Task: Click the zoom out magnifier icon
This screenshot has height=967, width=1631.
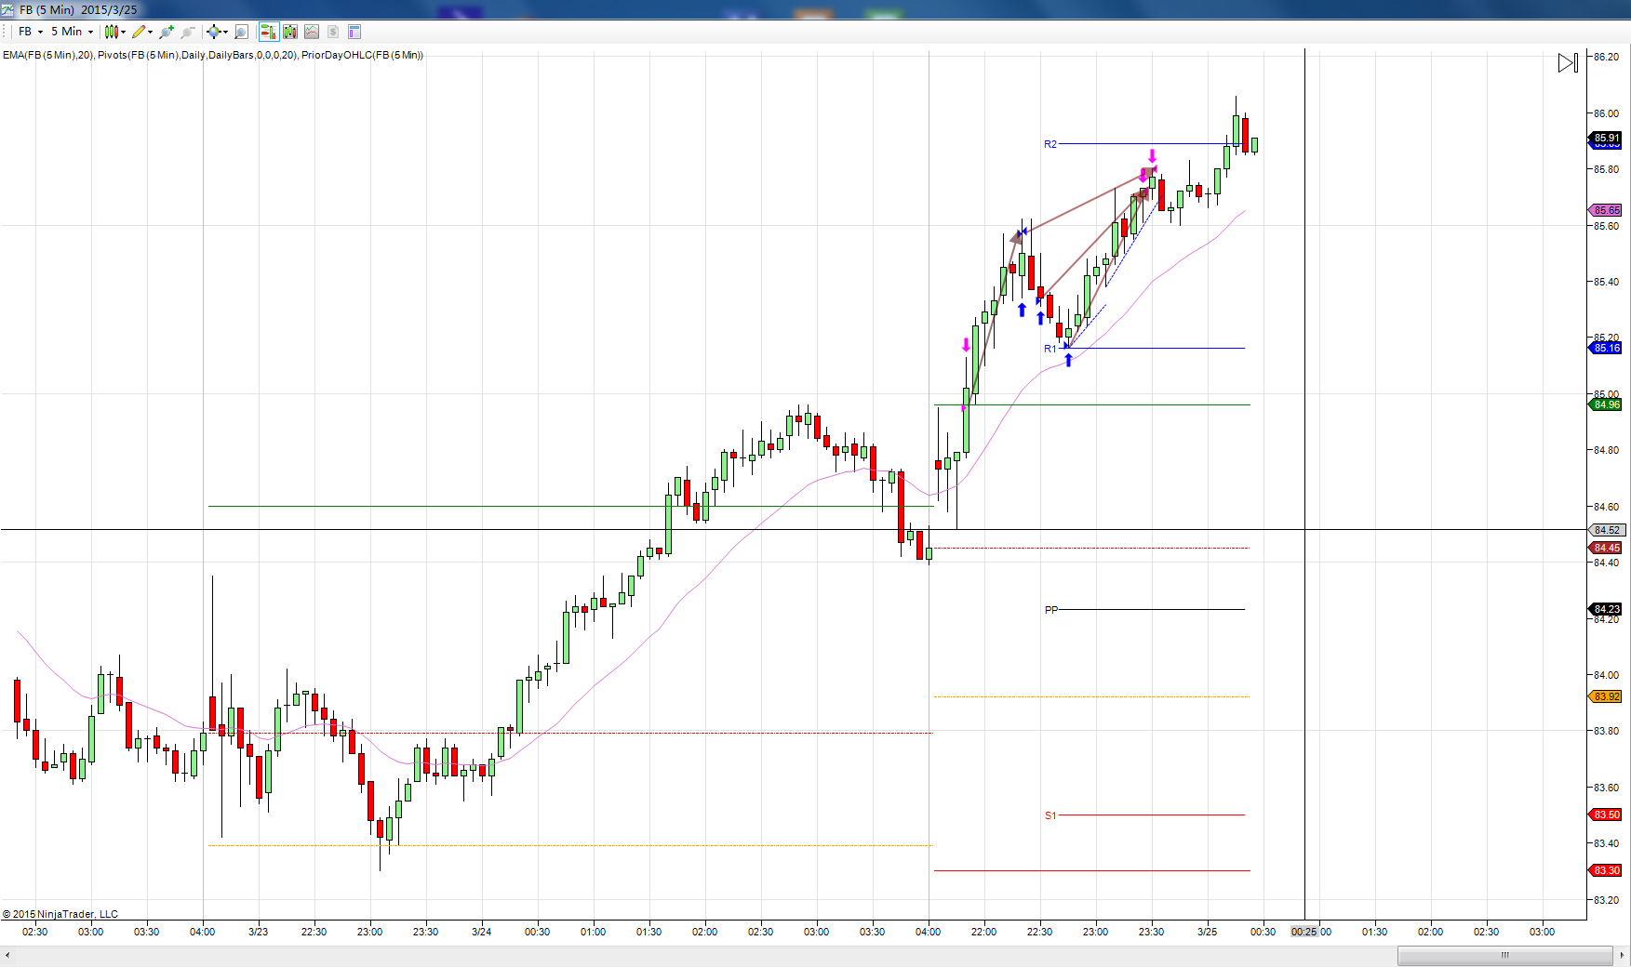Action: click(x=188, y=32)
